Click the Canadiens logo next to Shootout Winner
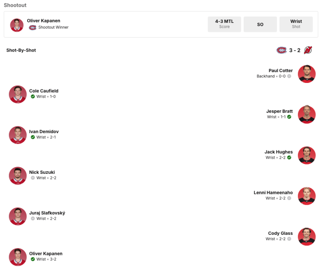 click(x=33, y=27)
